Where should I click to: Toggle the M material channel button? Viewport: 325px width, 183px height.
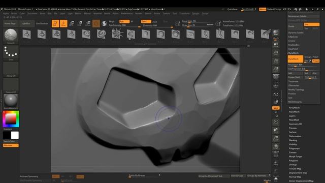[132, 21]
